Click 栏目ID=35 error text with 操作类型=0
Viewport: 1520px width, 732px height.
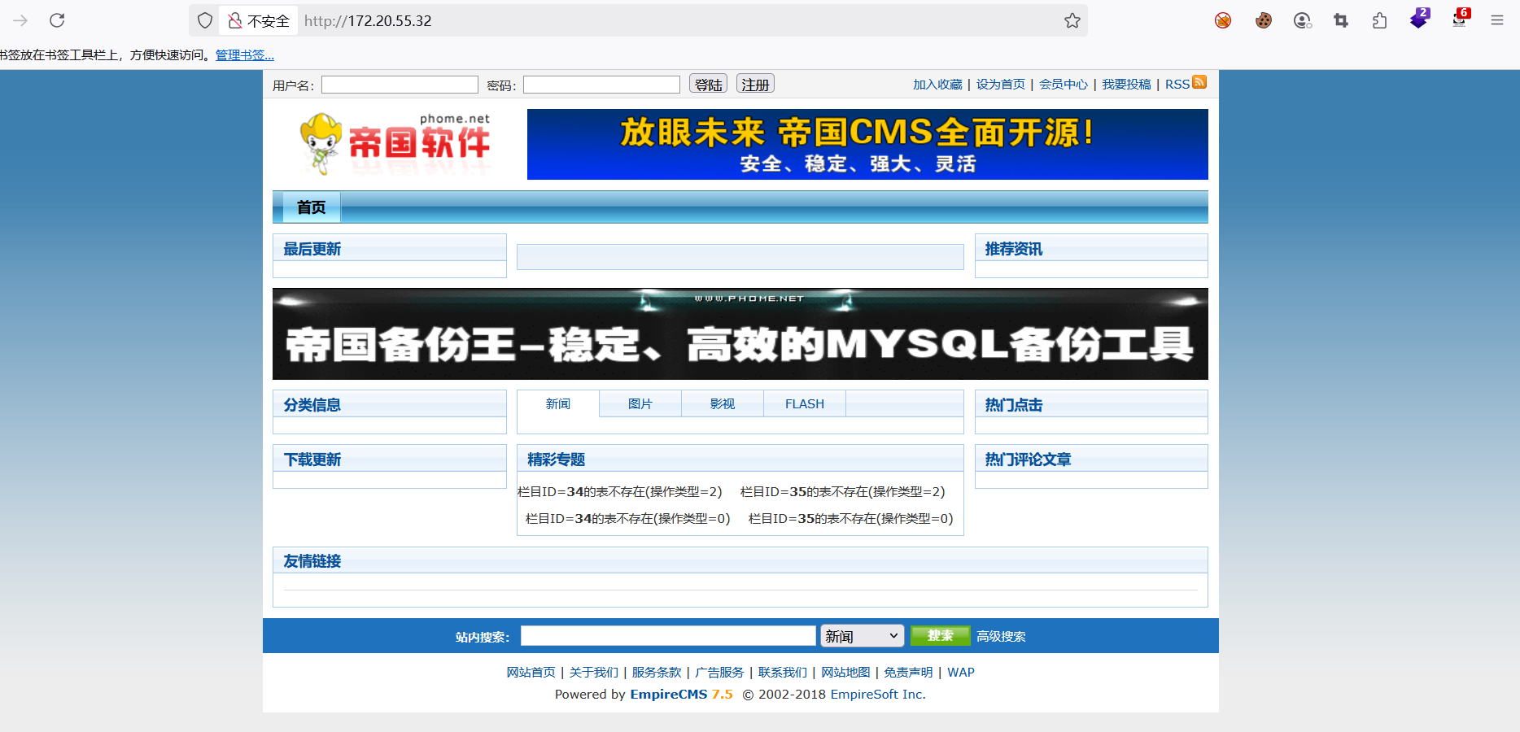pyautogui.click(x=850, y=519)
